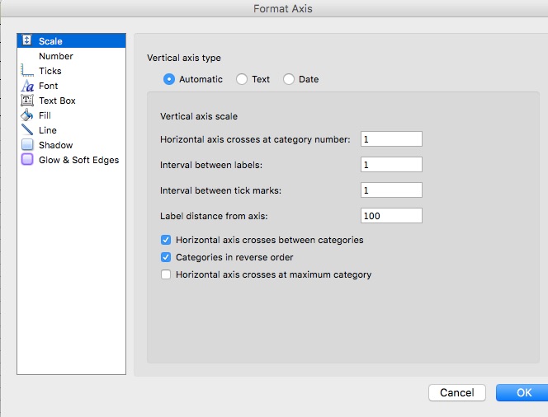Viewport: 548px width, 417px height.
Task: Select the Scale icon in sidebar
Action: click(27, 40)
